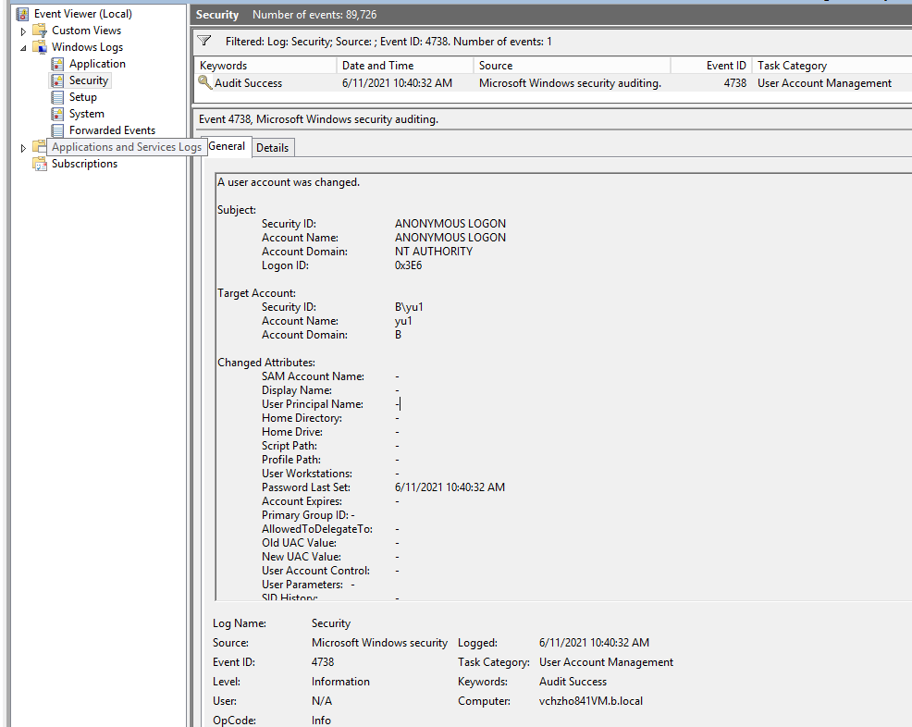912x727 pixels.
Task: Select Windows Logs in the tree
Action: [87, 47]
